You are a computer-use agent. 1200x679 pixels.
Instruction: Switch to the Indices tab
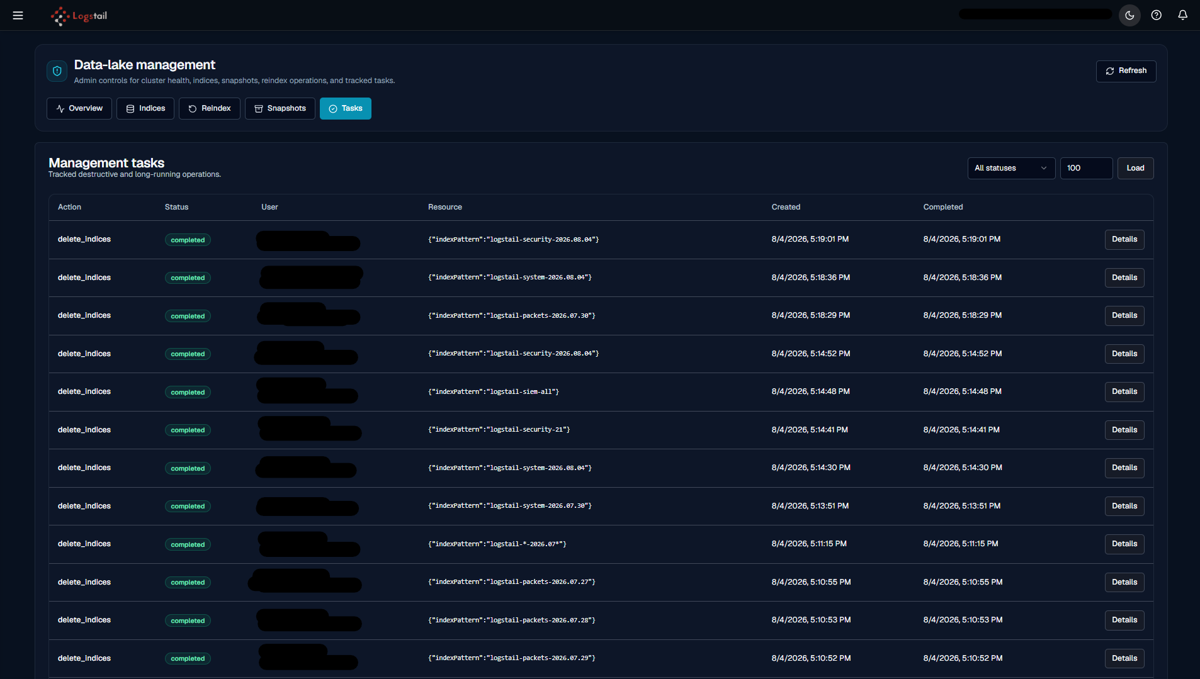coord(145,108)
